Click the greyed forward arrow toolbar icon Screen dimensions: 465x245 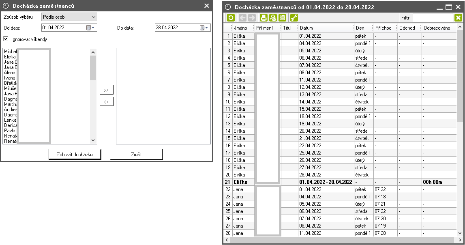pyautogui.click(x=252, y=18)
